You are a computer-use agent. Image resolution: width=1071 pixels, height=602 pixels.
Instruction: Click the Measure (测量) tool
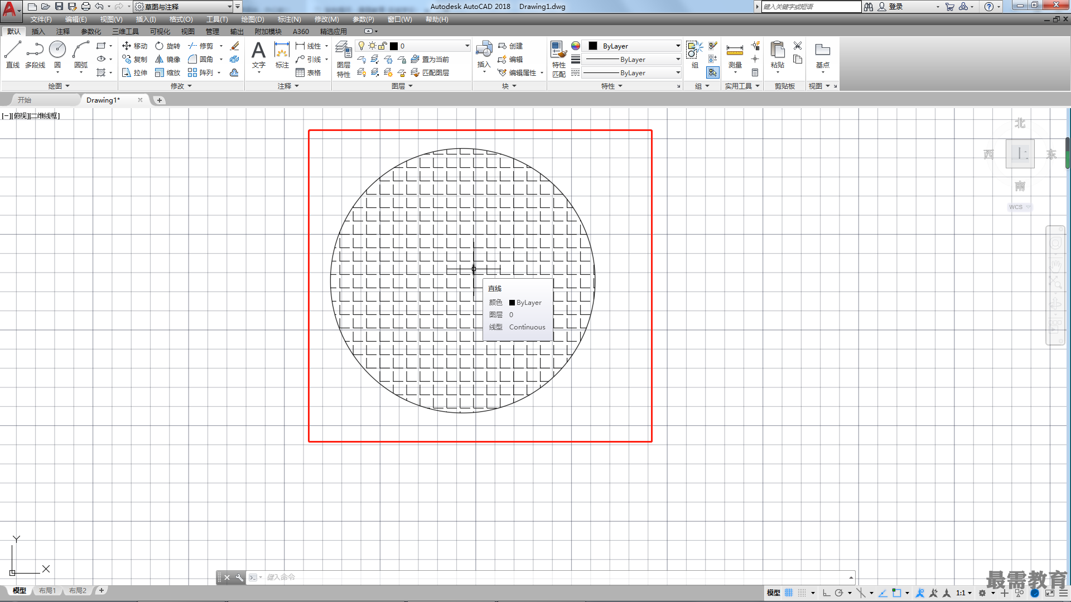tap(735, 55)
